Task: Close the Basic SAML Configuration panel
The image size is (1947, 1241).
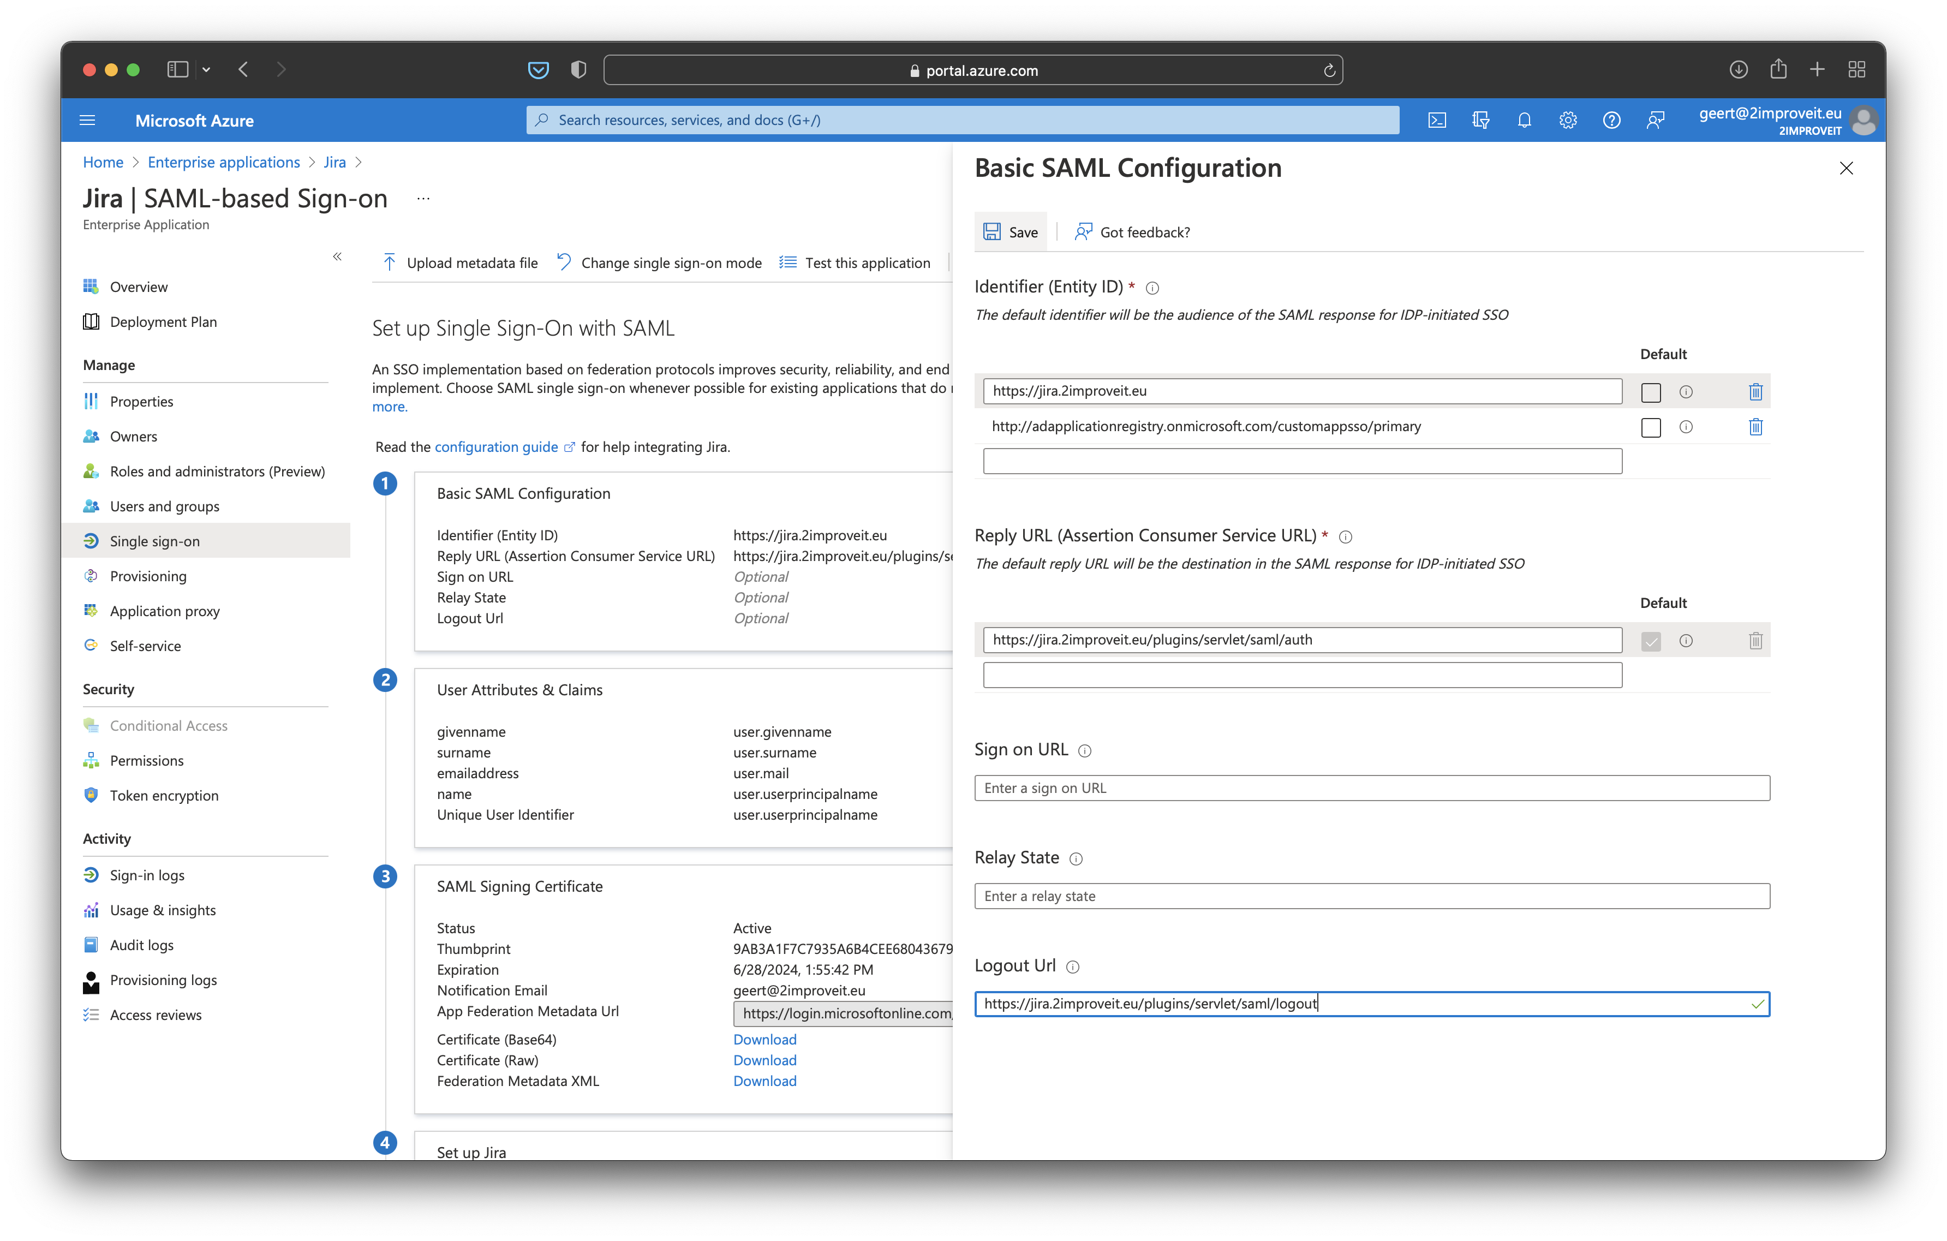Action: (1847, 168)
